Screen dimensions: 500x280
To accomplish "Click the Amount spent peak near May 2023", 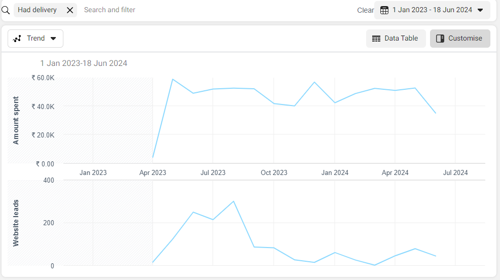I will pyautogui.click(x=173, y=79).
